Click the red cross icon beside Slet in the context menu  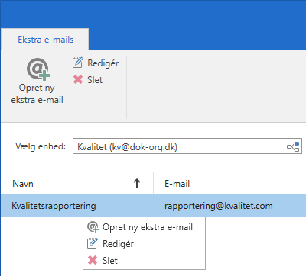coord(93,260)
